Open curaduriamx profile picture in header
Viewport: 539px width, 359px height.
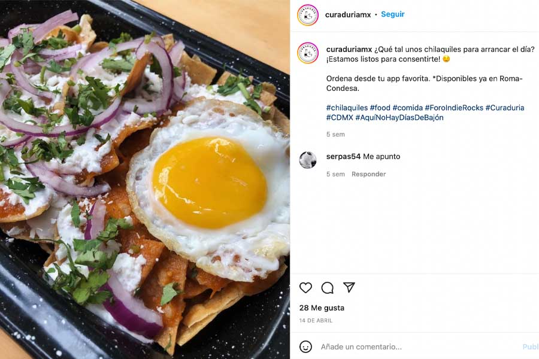click(308, 15)
